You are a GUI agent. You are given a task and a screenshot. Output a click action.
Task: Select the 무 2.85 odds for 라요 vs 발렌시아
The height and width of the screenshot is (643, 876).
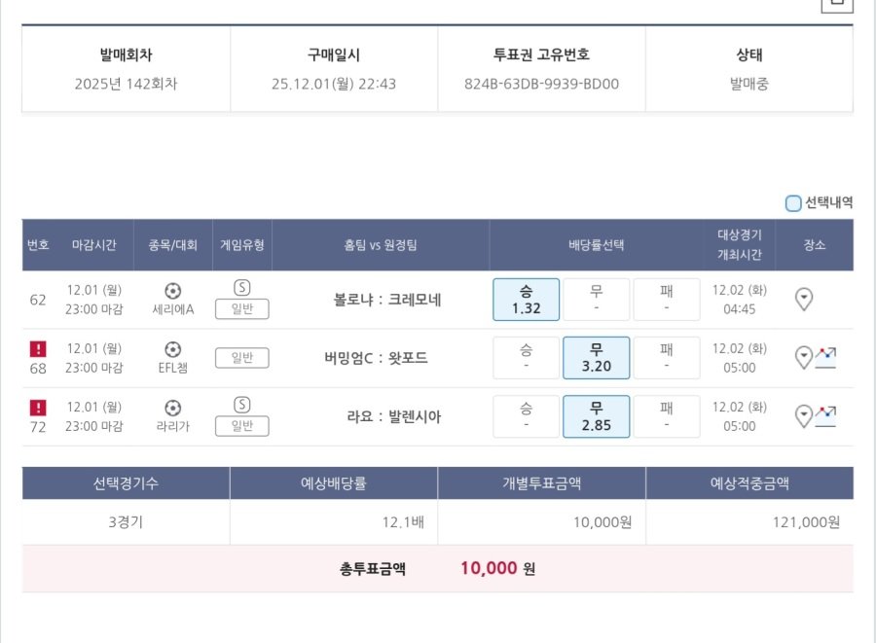[596, 415]
